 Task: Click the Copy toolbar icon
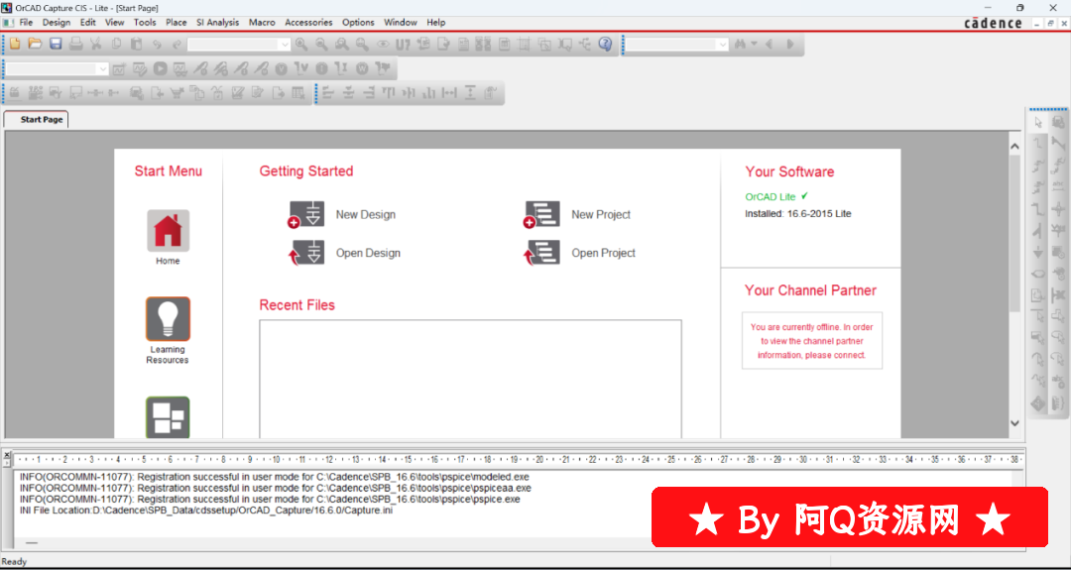pos(116,45)
